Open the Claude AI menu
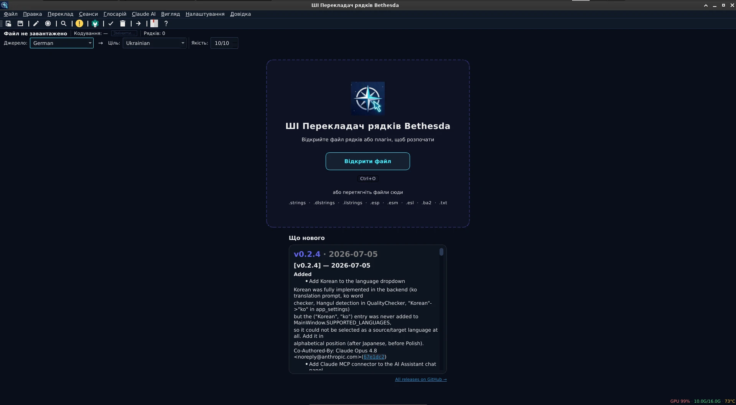The width and height of the screenshot is (736, 405). pyautogui.click(x=143, y=14)
